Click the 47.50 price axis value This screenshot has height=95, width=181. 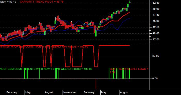point(156,15)
